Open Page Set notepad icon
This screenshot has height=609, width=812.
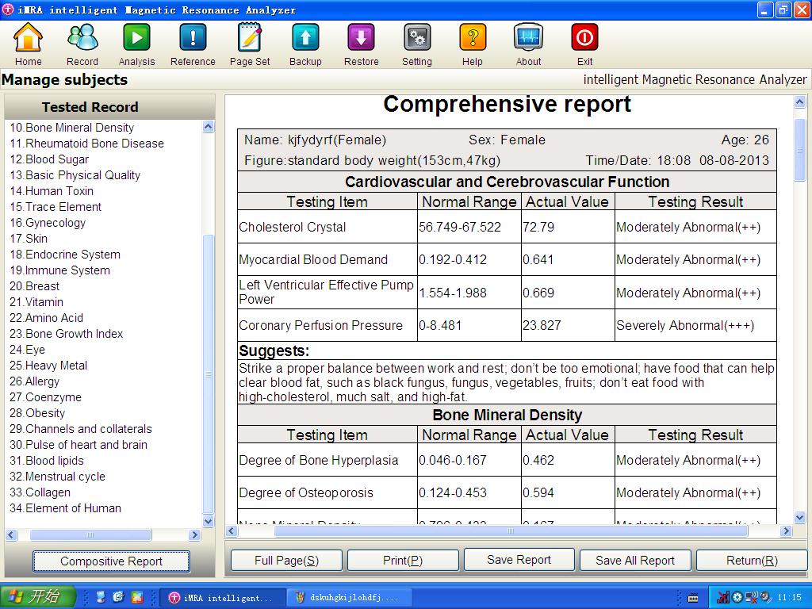point(250,37)
